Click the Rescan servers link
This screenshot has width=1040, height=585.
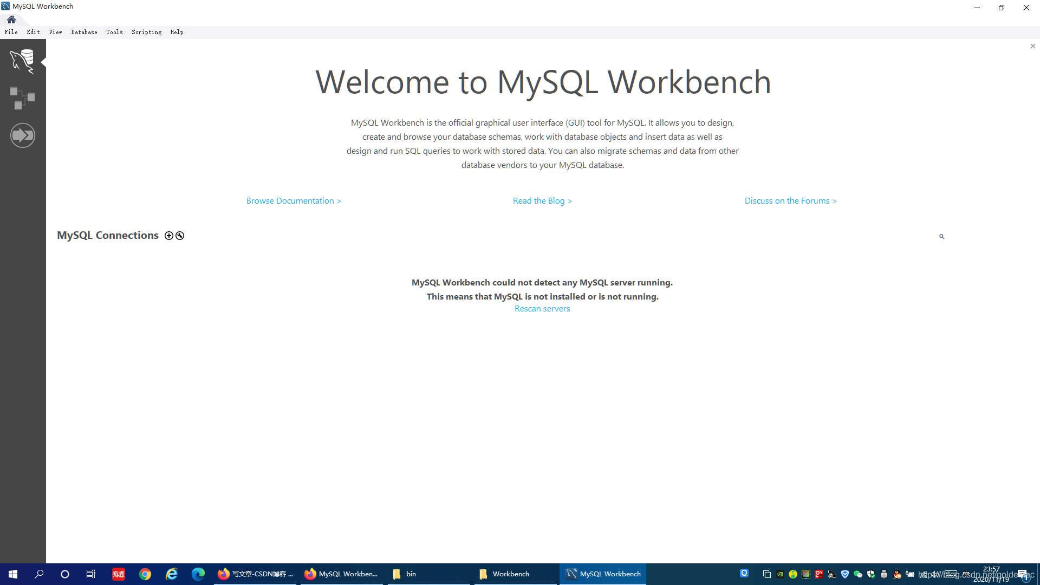coord(542,309)
